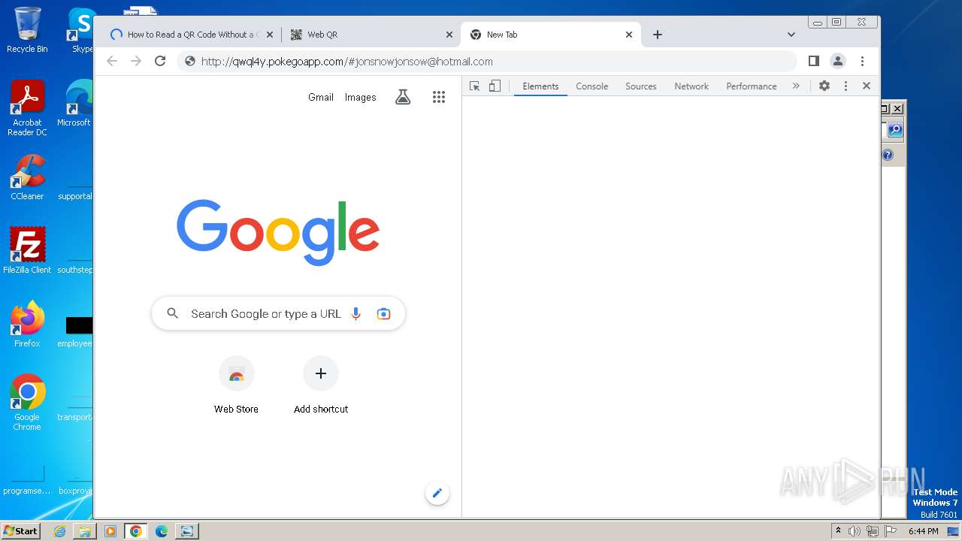
Task: Open volume speaker icon in tray
Action: coord(855,531)
